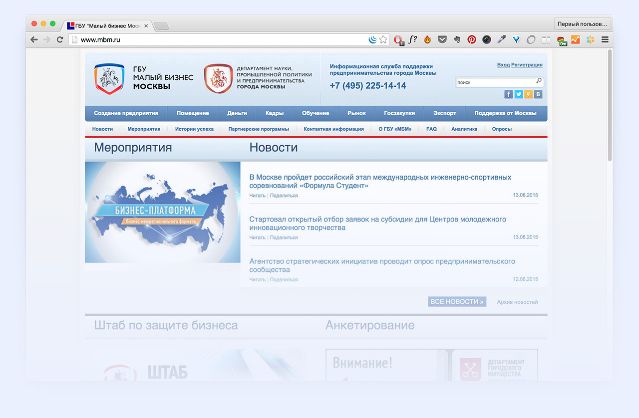Click the ГБУ Малый бизнес Москвы logo
The image size is (639, 418).
tap(144, 79)
